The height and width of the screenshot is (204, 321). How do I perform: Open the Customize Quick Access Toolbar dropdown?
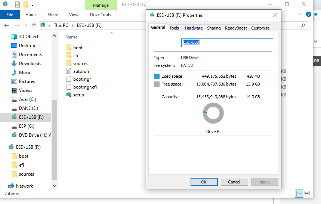(x=33, y=4)
